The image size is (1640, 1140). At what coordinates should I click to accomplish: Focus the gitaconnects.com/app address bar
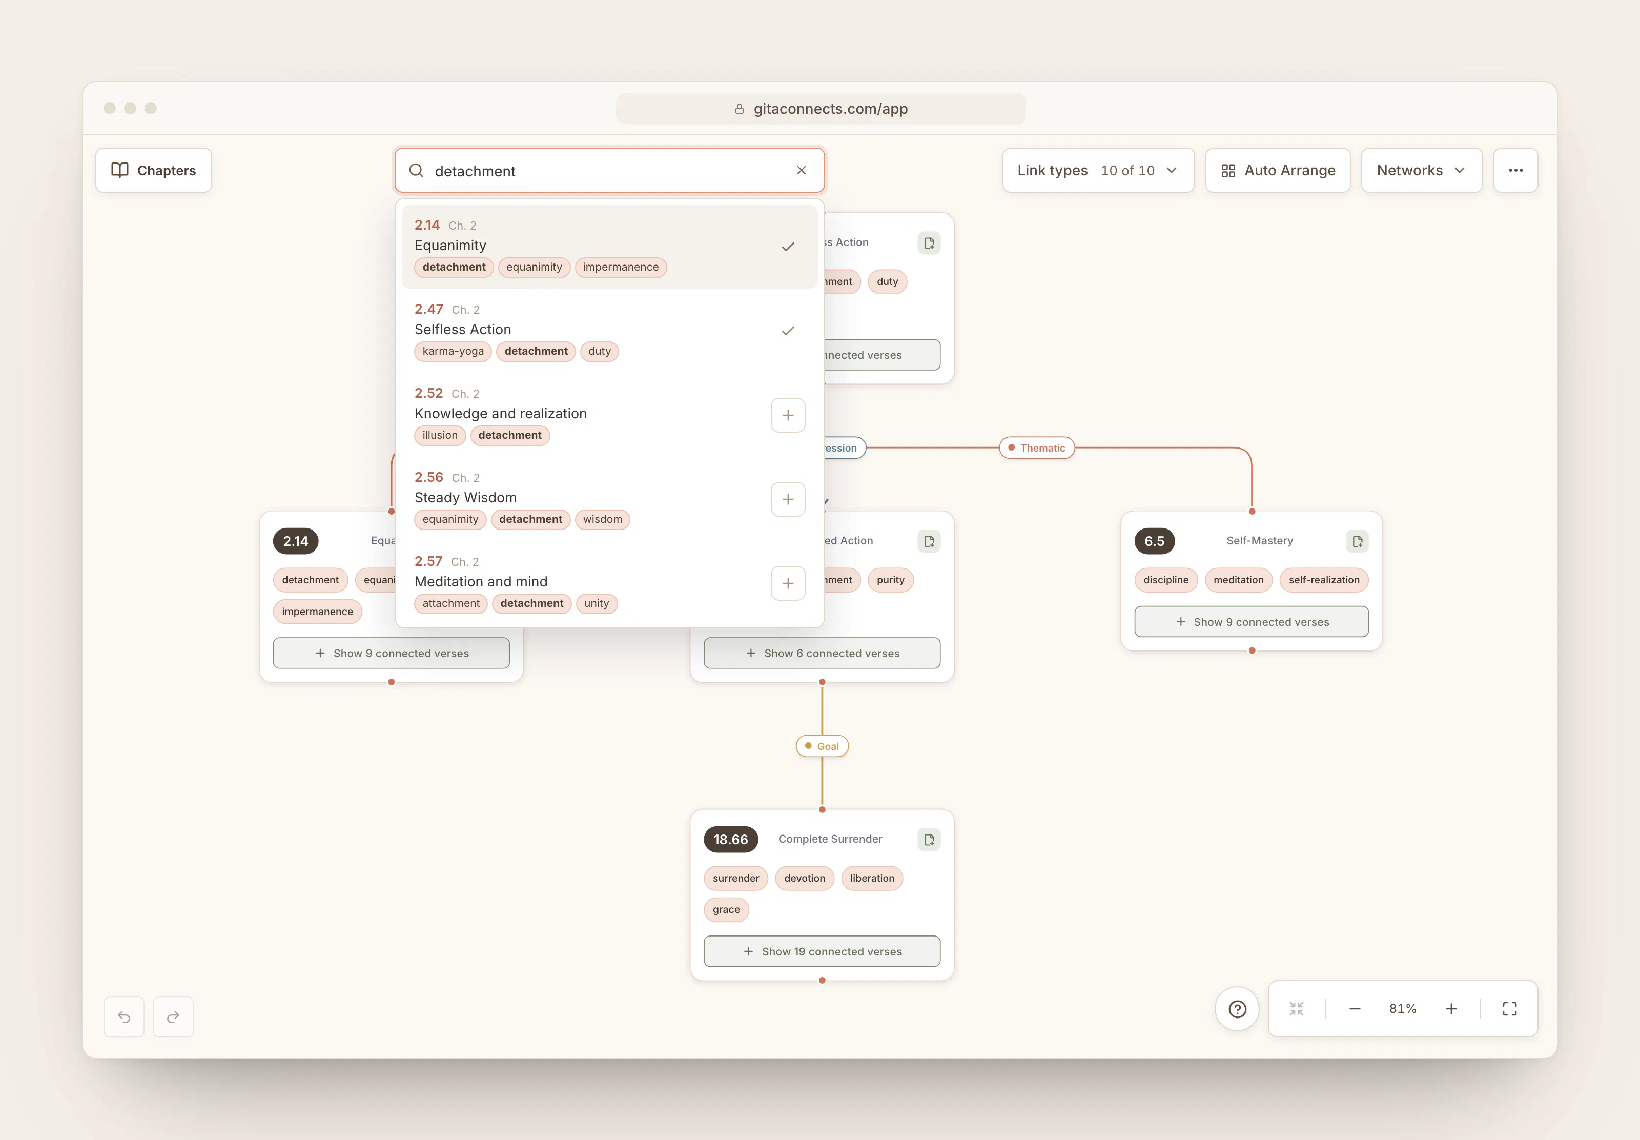coord(821,109)
